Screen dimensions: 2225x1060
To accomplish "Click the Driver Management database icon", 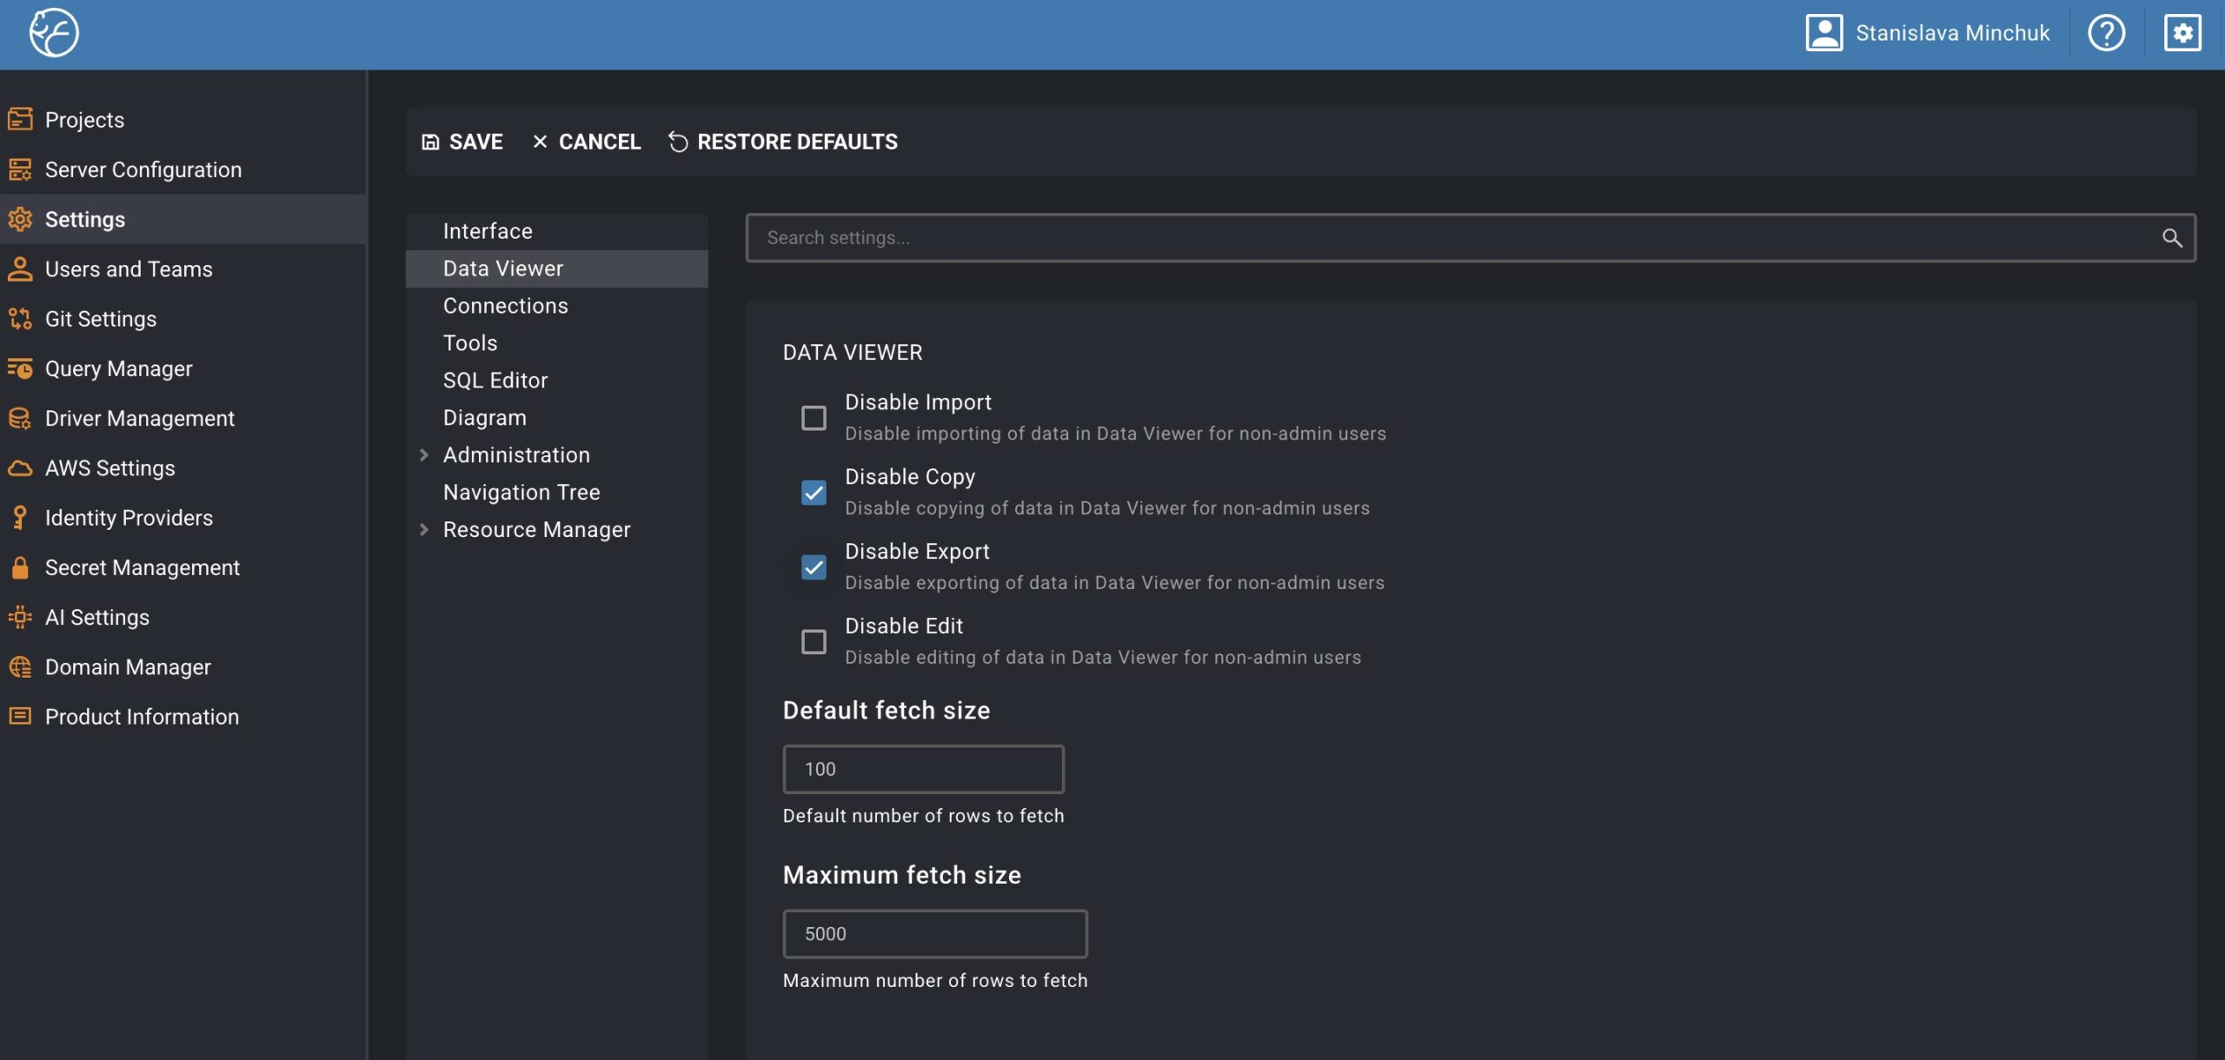I will coord(20,418).
